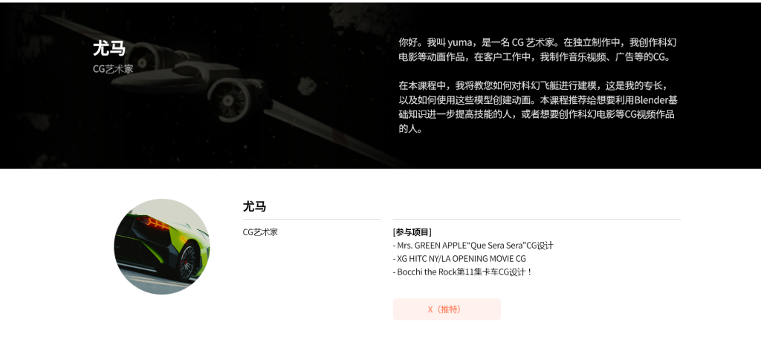761x345 pixels.
Task: Select the gray CG艺术家 subtitle in banner
Action: click(x=113, y=69)
